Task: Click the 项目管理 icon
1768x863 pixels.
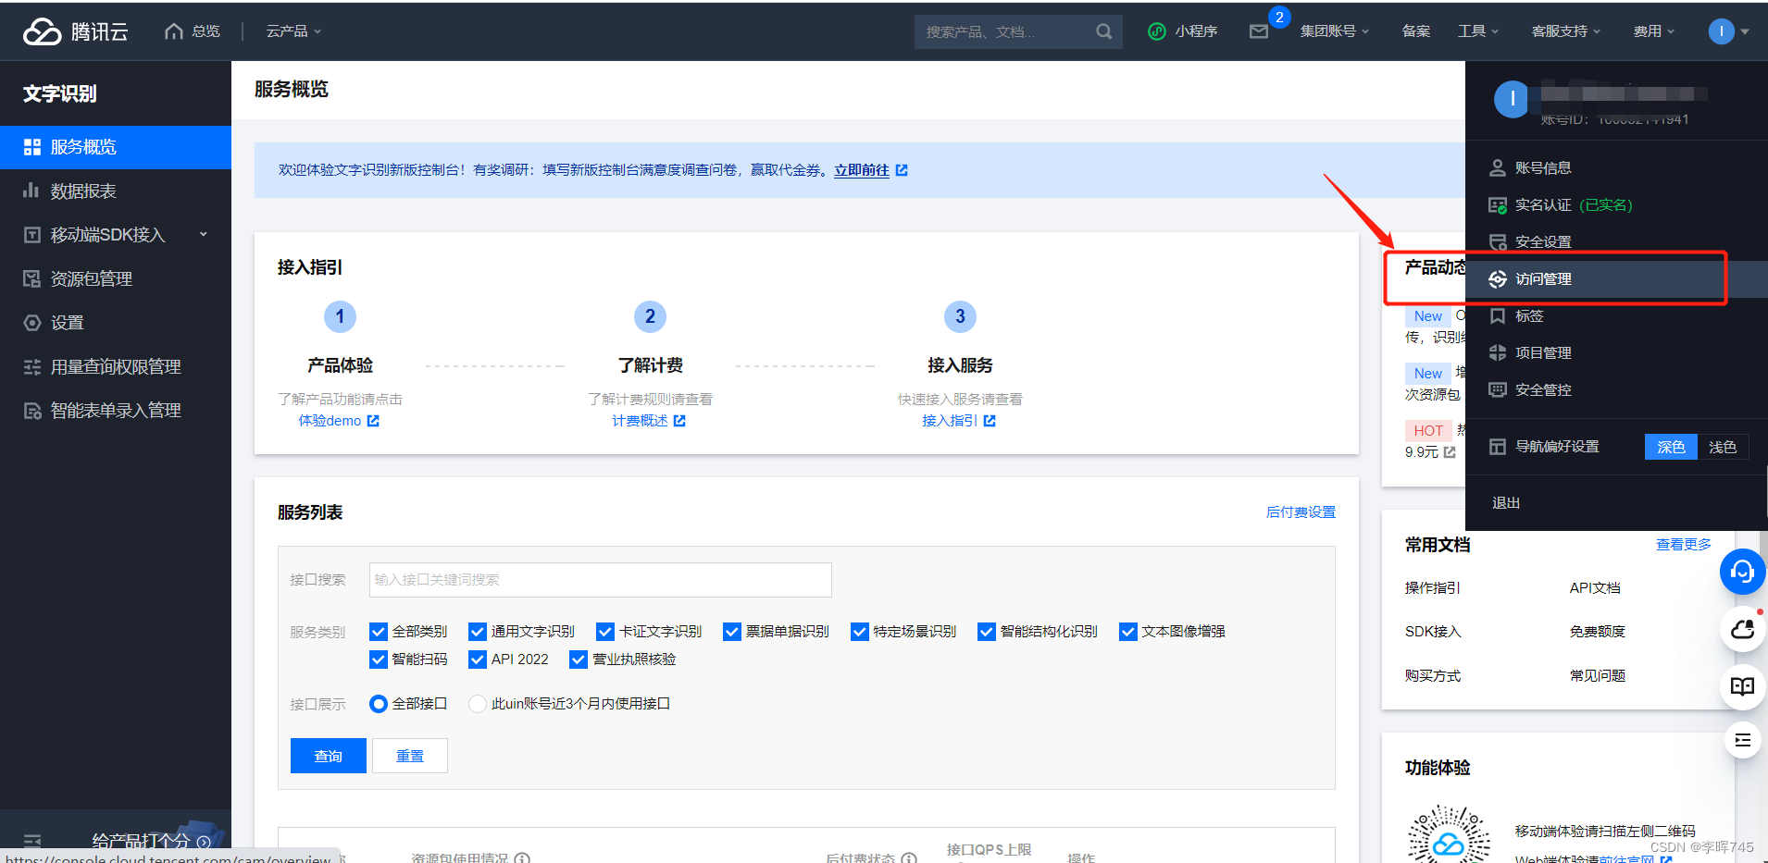Action: [1497, 353]
